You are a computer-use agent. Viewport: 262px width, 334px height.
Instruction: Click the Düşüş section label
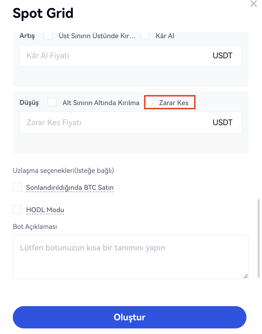coord(29,103)
